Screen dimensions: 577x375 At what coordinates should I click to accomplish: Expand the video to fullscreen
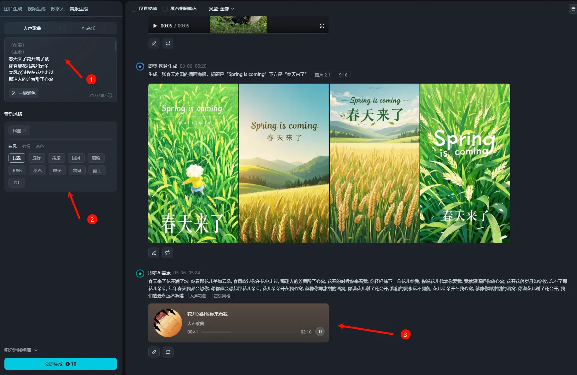pos(322,26)
